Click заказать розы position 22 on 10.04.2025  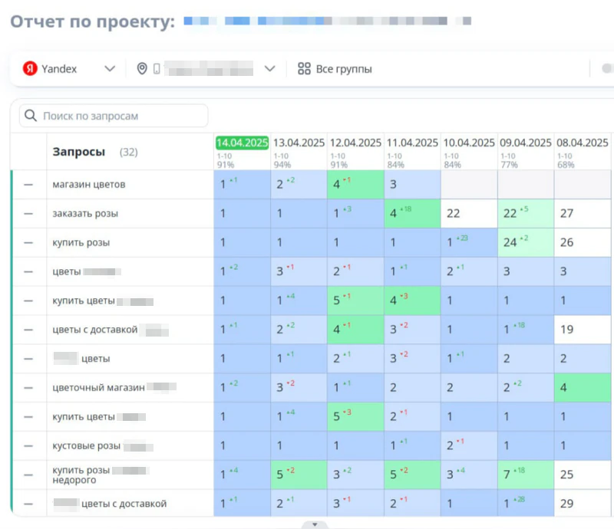pos(469,214)
